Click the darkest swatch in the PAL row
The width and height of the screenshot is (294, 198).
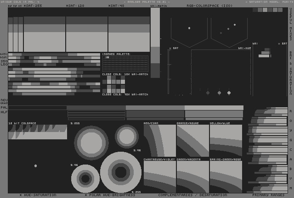click(38, 108)
